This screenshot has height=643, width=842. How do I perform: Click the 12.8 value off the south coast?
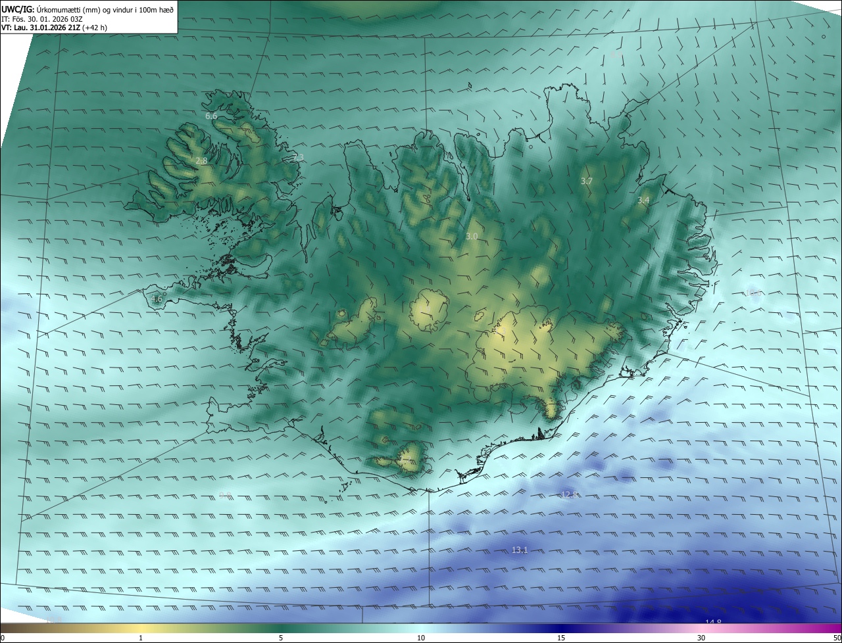569,494
